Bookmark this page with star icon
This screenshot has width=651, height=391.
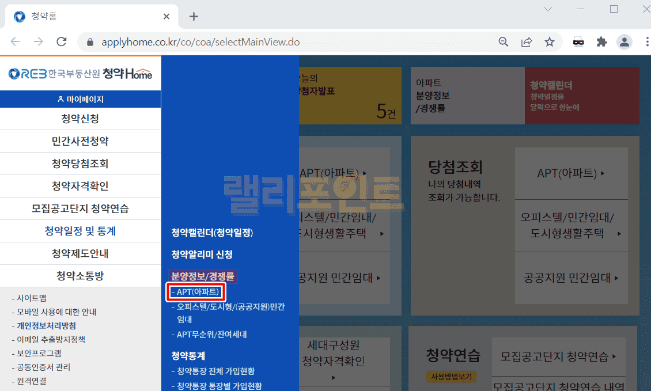coord(550,42)
